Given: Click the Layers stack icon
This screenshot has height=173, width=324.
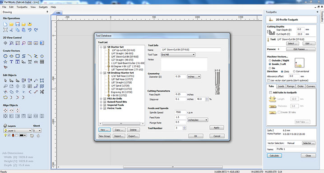Looking at the screenshot, I should pos(5,125).
